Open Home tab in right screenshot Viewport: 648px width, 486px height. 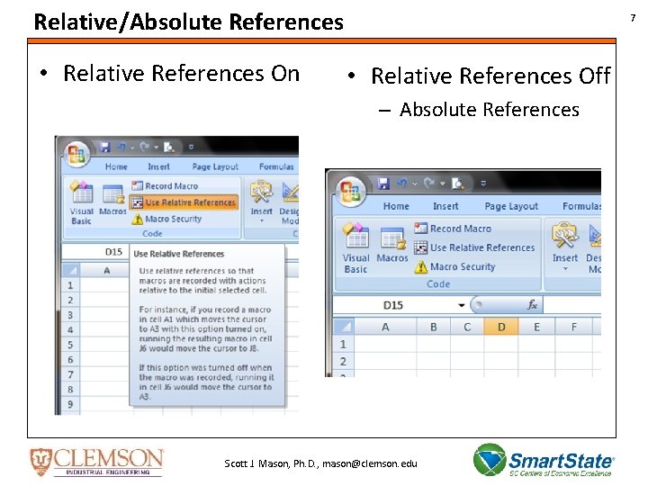pyautogui.click(x=396, y=206)
